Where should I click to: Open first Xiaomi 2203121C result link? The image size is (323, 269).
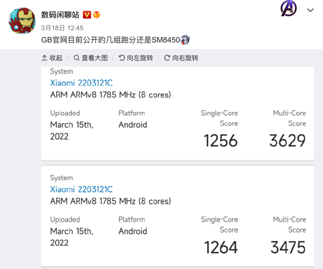click(81, 83)
